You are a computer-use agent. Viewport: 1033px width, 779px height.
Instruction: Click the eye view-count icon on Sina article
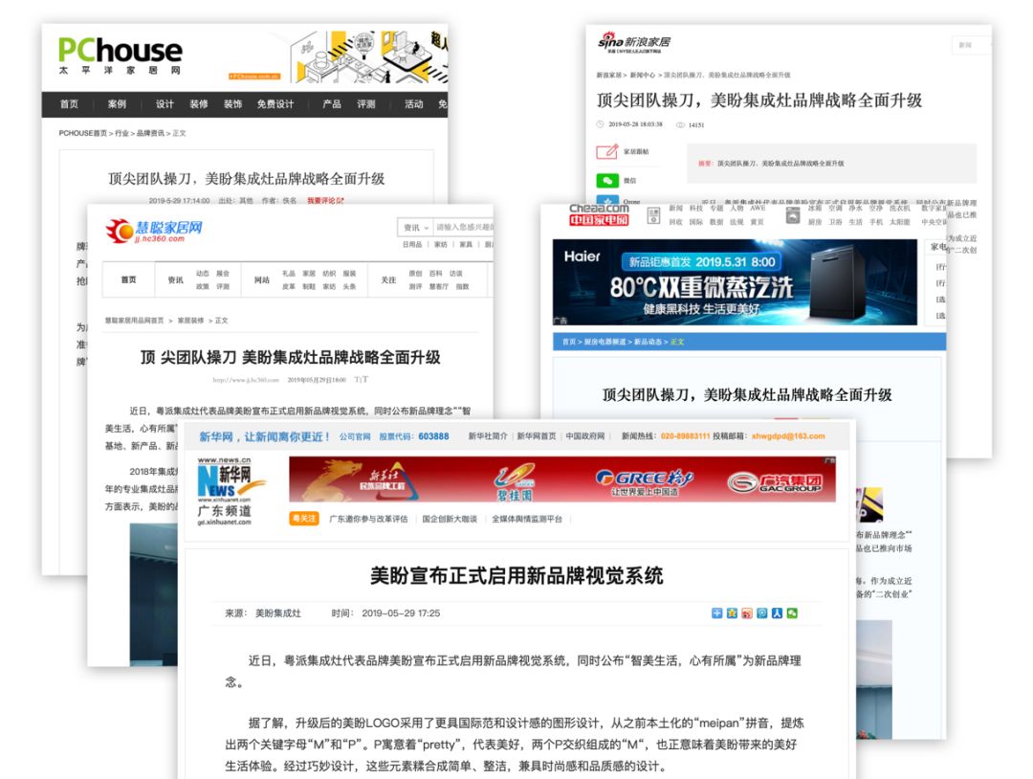point(681,124)
